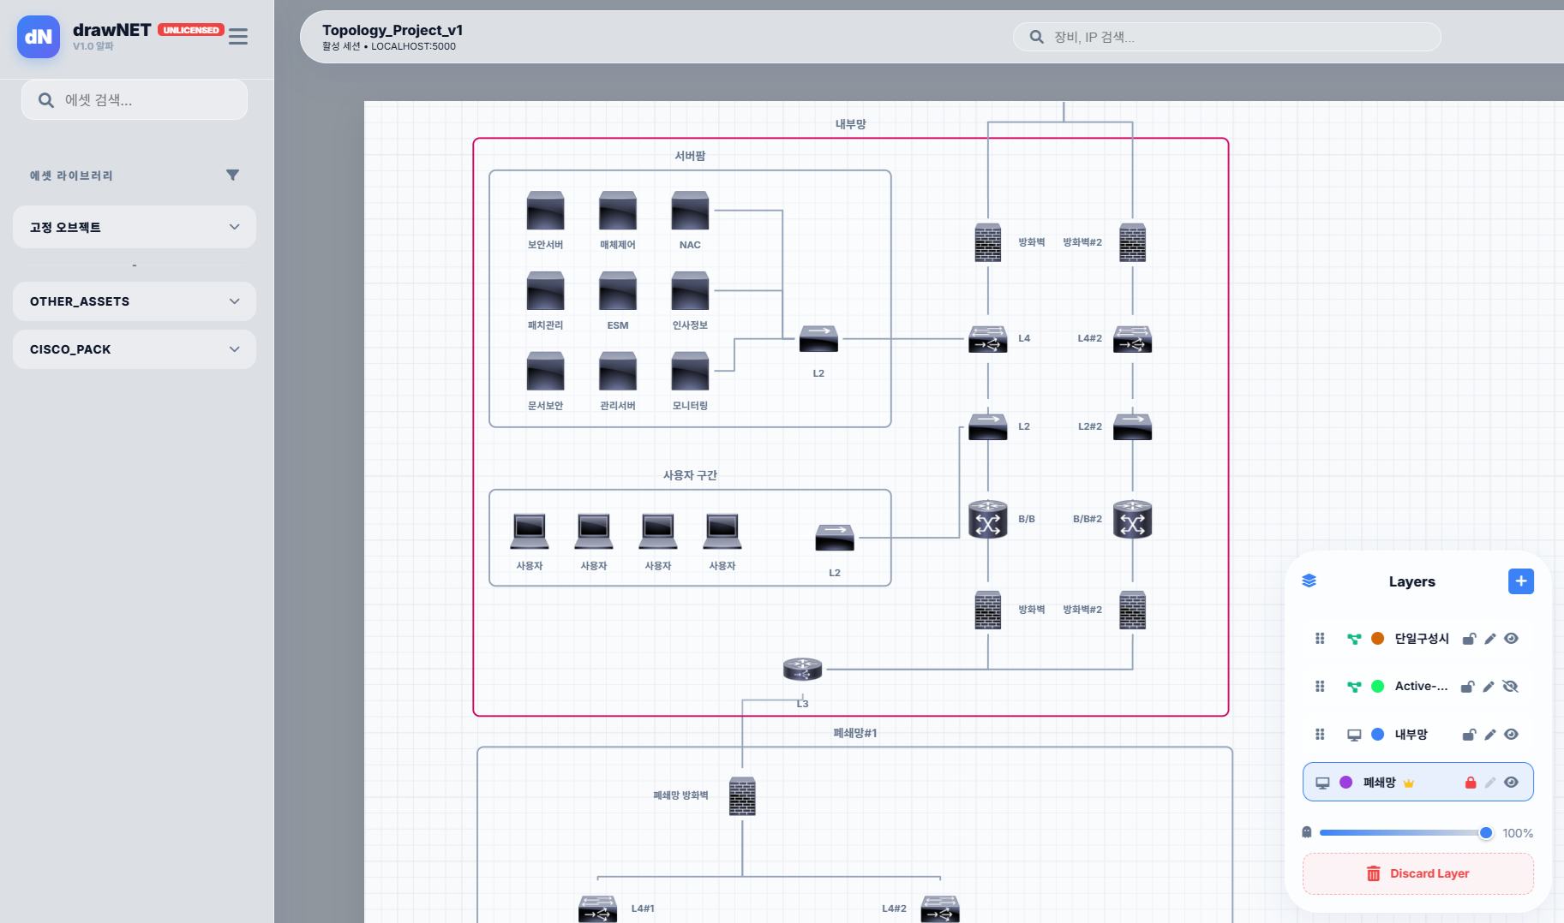This screenshot has height=923, width=1564.
Task: Click the Layers stack icon in panel header
Action: [x=1309, y=581]
